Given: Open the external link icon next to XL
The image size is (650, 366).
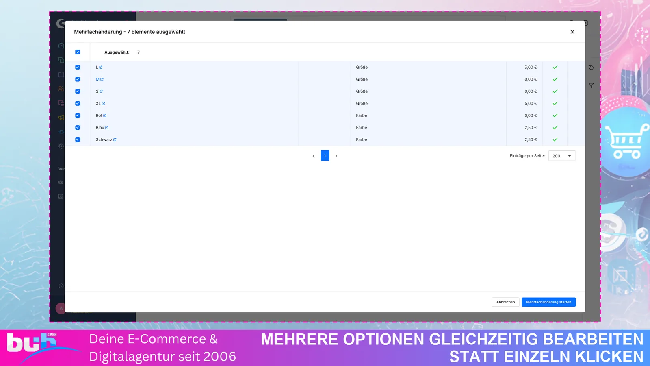Looking at the screenshot, I should point(103,103).
